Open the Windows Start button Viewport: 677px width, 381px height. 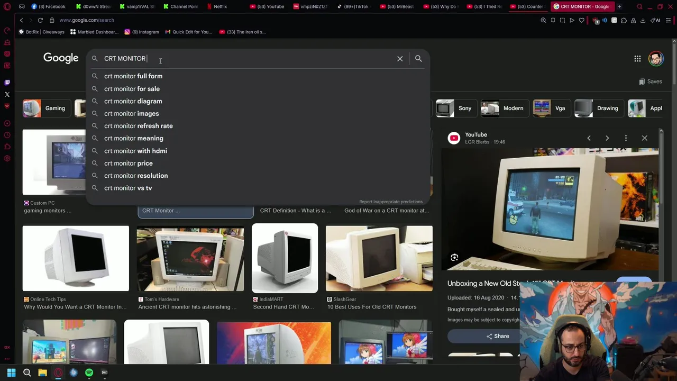11,373
